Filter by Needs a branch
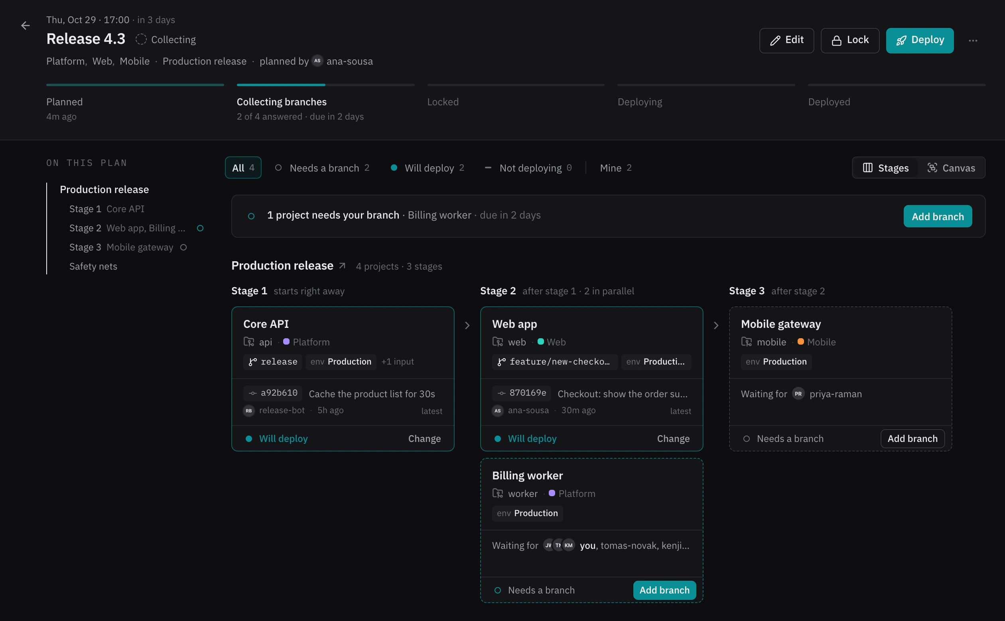Viewport: 1005px width, 621px height. pyautogui.click(x=321, y=168)
